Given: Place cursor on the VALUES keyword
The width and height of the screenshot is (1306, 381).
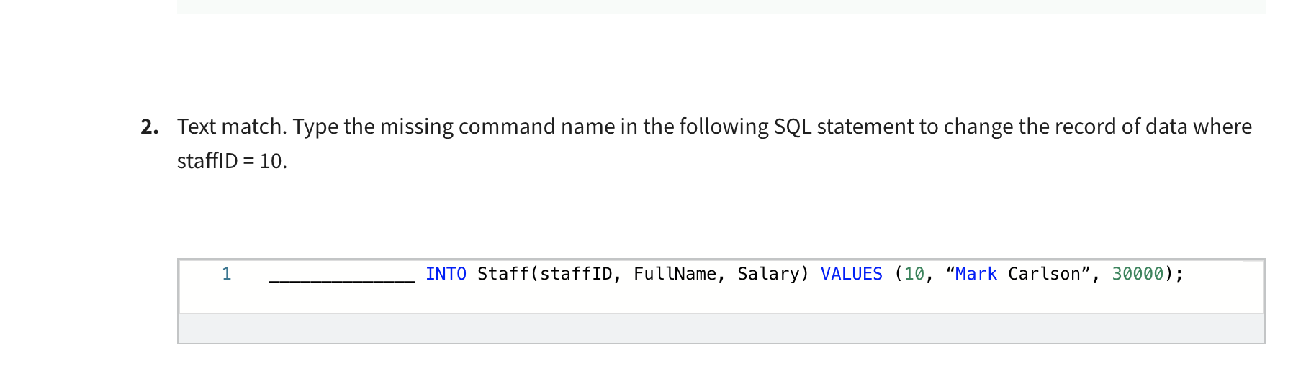Looking at the screenshot, I should (851, 274).
